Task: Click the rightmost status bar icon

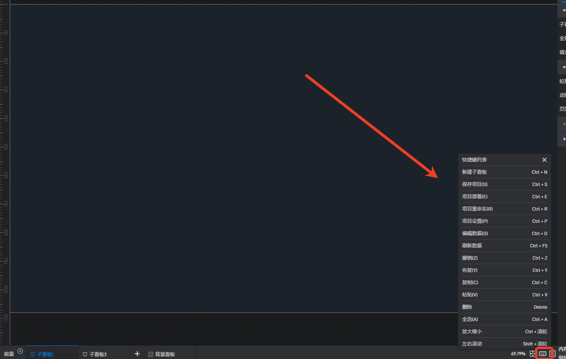Action: pos(552,353)
